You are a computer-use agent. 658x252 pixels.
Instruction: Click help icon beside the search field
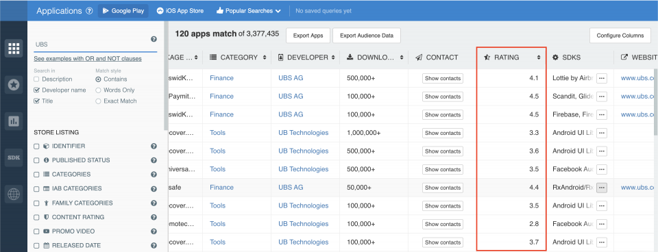click(x=154, y=39)
